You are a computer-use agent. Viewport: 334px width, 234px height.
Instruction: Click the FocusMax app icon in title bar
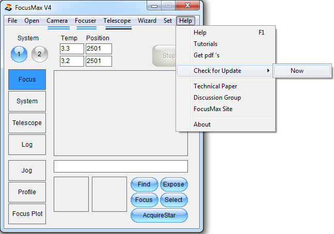coord(8,8)
